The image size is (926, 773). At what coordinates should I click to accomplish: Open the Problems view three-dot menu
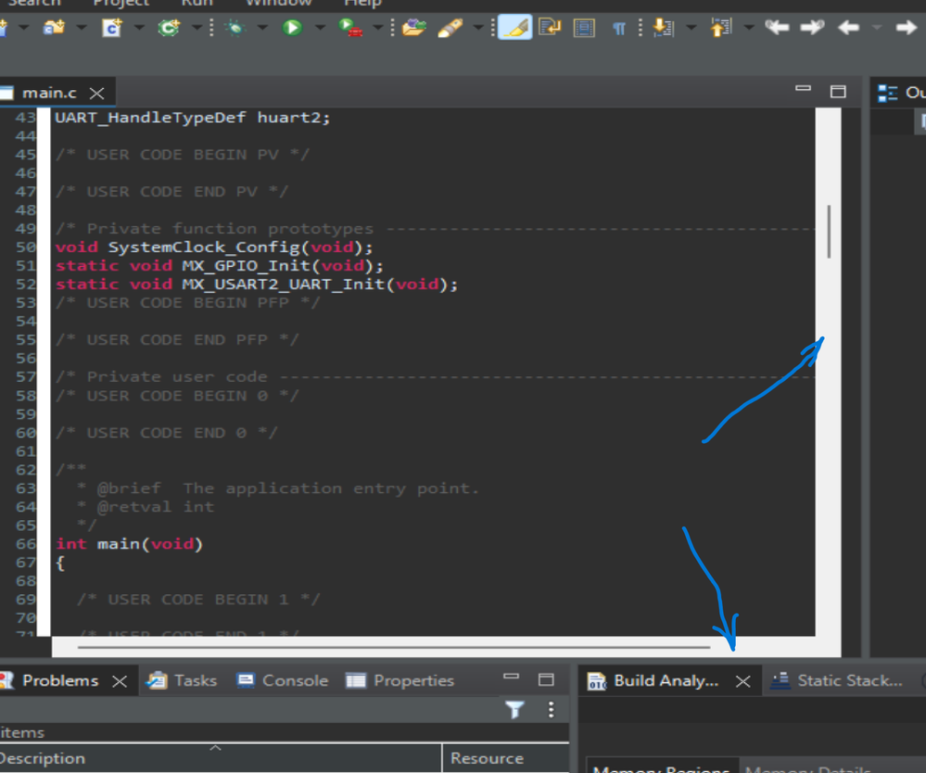(x=551, y=709)
